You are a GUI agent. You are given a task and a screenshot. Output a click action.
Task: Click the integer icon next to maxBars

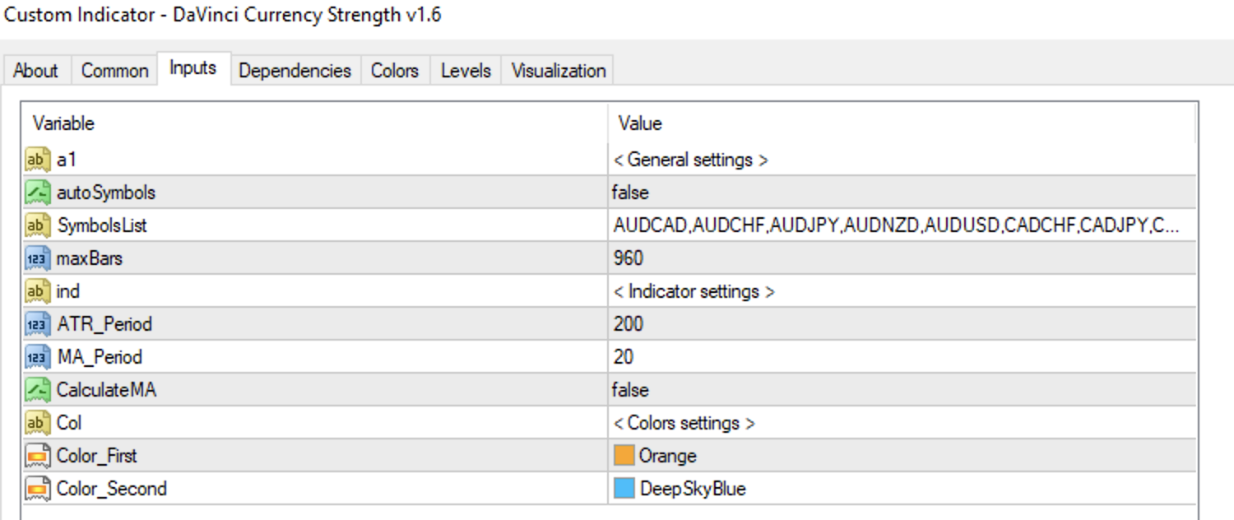click(38, 258)
